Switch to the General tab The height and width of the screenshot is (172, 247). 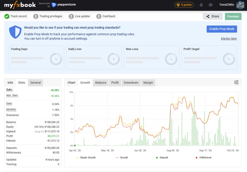(35, 83)
